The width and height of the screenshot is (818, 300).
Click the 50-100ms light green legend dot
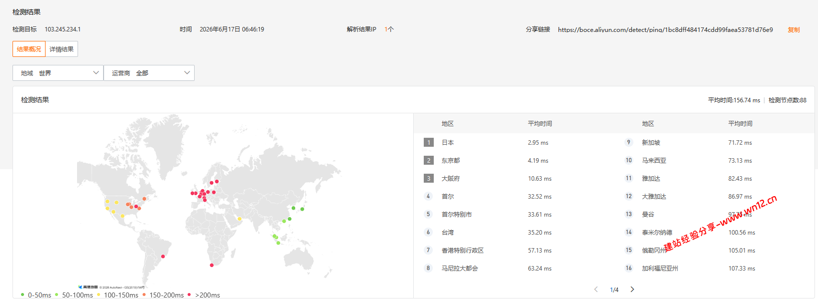57,295
